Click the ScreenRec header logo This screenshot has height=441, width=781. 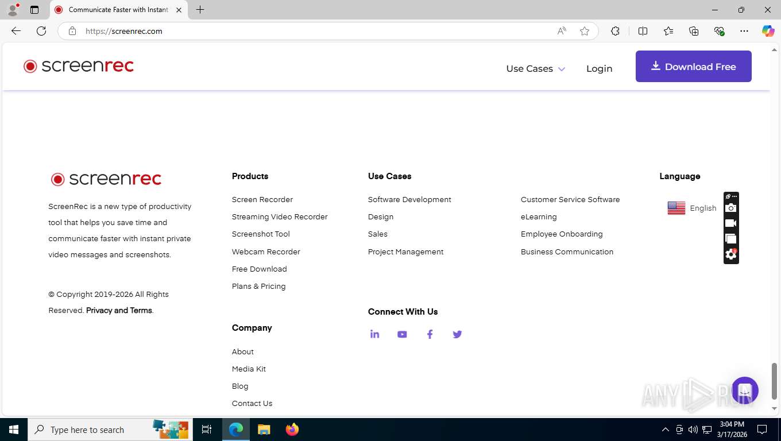[x=79, y=66]
